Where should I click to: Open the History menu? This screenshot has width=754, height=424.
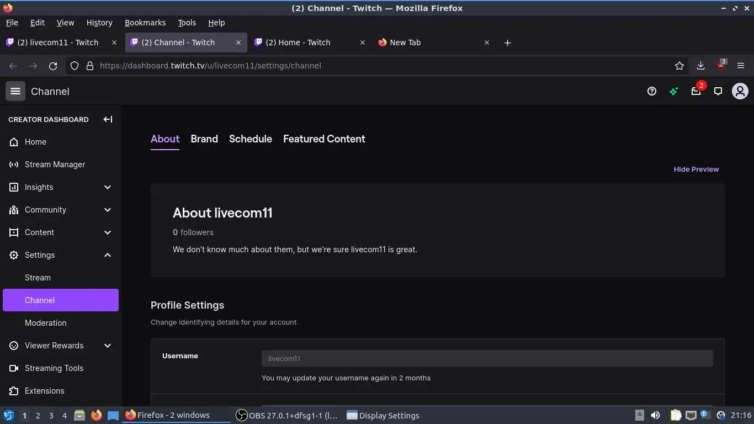coord(99,23)
